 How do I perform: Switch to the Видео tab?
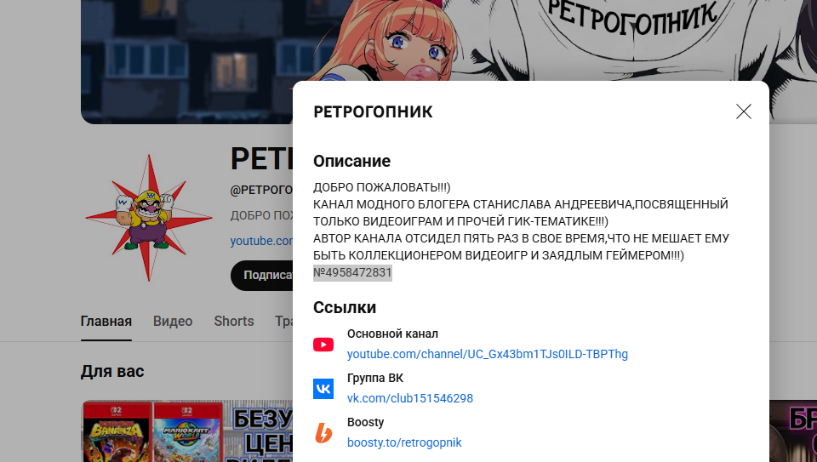pos(173,322)
